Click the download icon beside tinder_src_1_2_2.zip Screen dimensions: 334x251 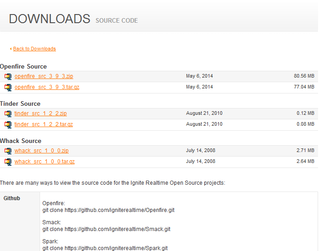[8, 114]
